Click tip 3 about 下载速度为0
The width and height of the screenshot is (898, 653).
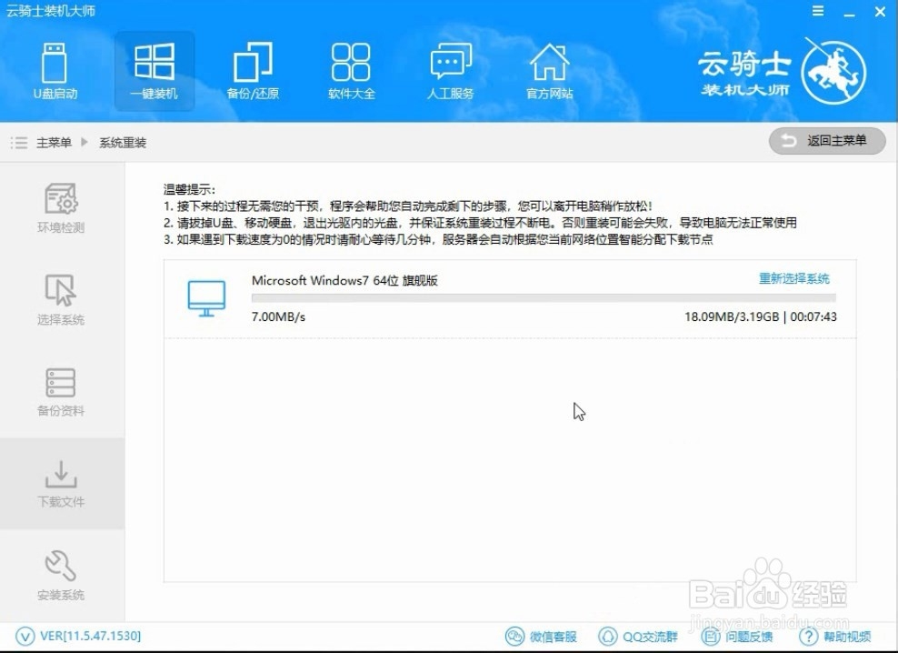pyautogui.click(x=438, y=239)
